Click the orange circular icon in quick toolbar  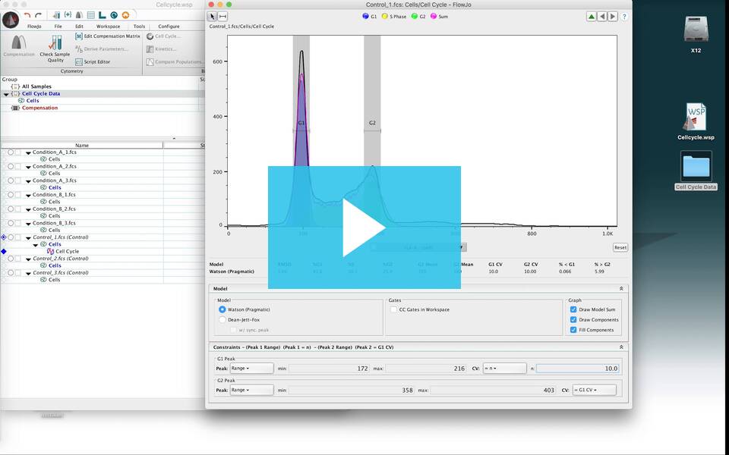point(125,15)
